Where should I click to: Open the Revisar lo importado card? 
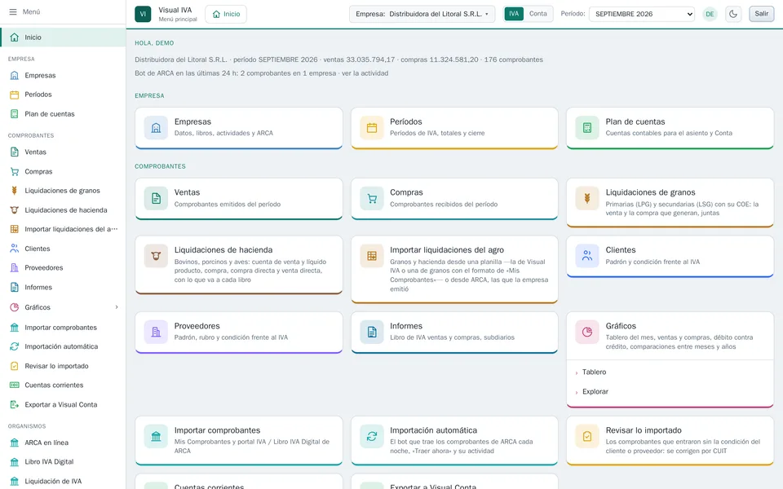coord(670,441)
